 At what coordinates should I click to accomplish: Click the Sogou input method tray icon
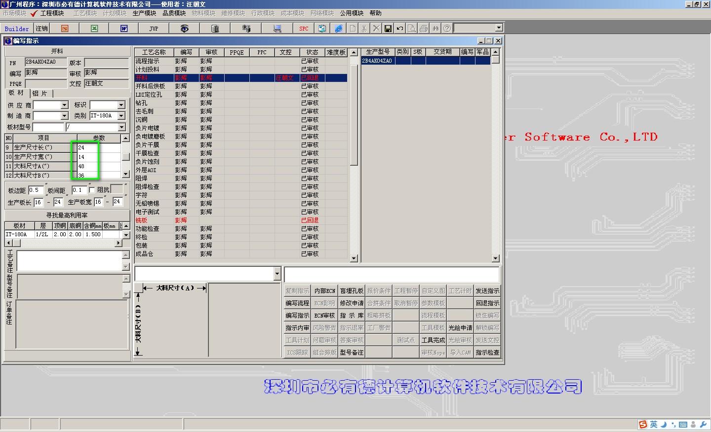coord(643,425)
